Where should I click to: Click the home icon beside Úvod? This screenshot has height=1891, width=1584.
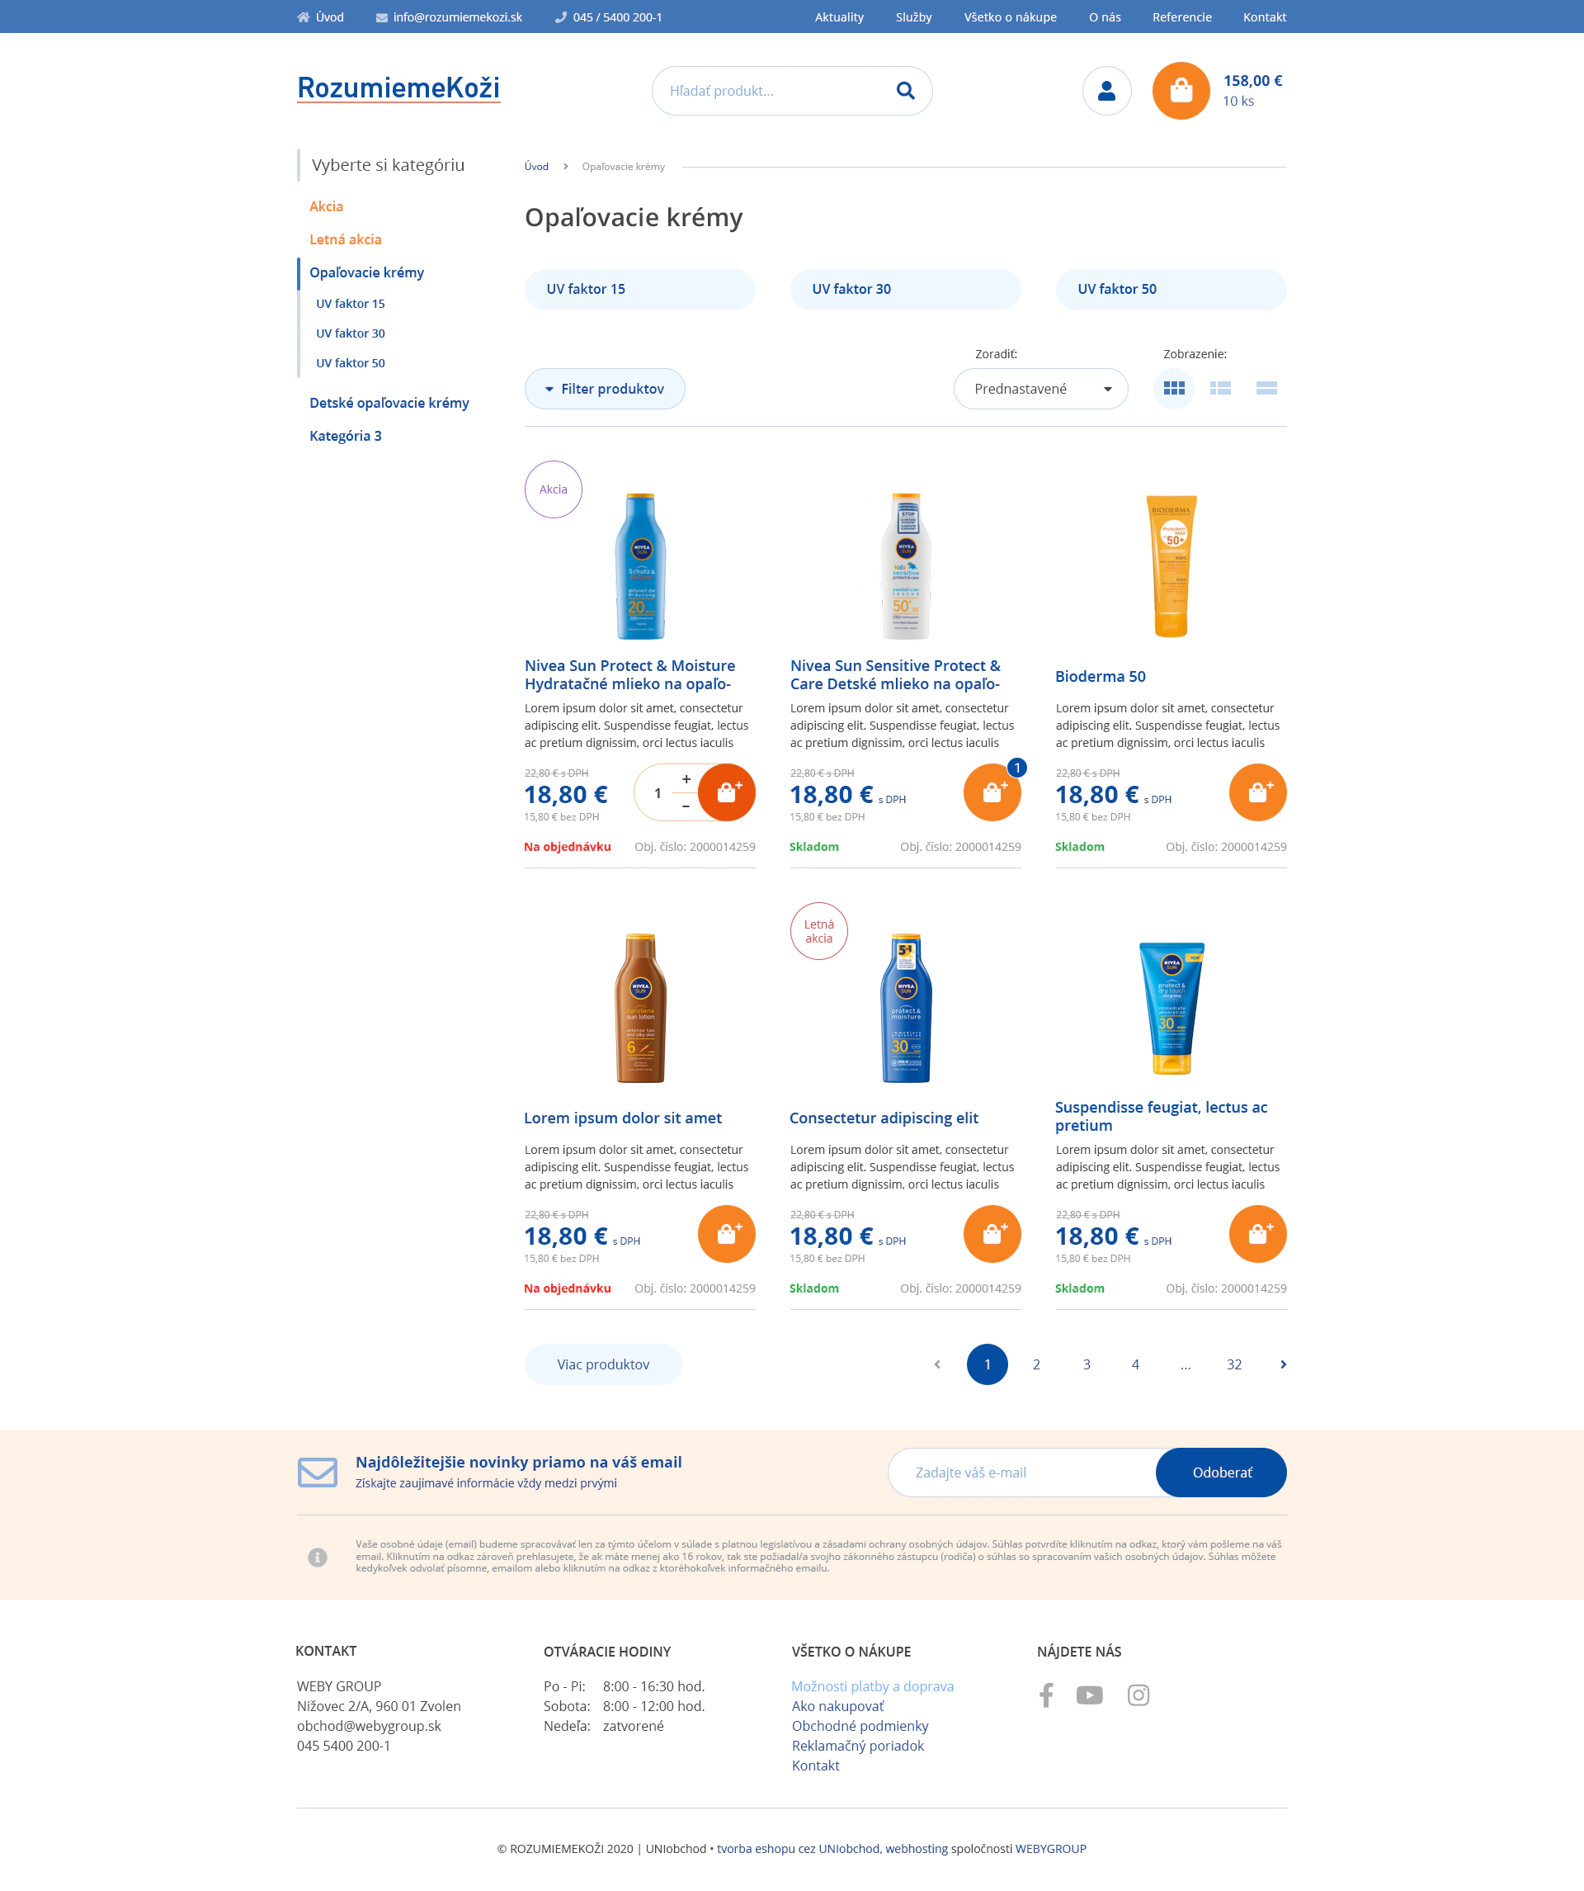pyautogui.click(x=304, y=17)
